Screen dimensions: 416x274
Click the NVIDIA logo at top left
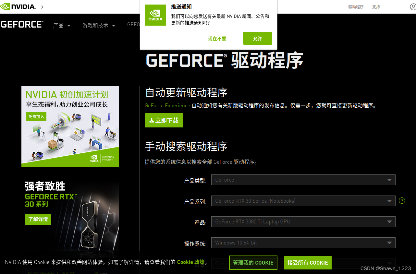(x=18, y=6)
